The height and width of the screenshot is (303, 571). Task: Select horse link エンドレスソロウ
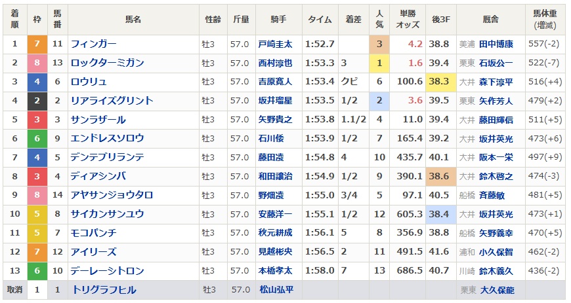click(x=108, y=139)
